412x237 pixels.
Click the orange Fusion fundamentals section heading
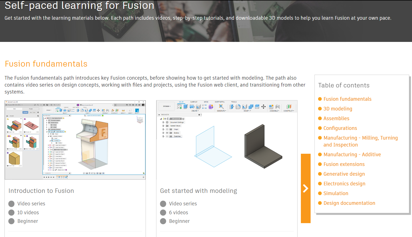pyautogui.click(x=46, y=64)
